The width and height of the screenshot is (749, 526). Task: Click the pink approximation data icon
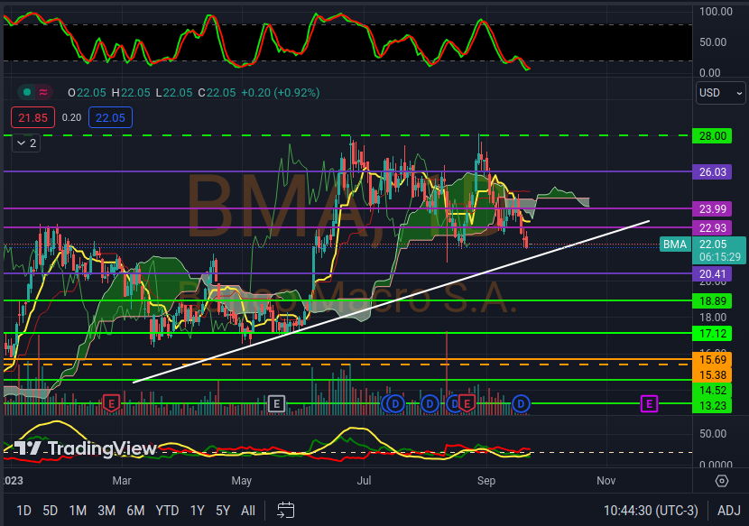pyautogui.click(x=43, y=92)
